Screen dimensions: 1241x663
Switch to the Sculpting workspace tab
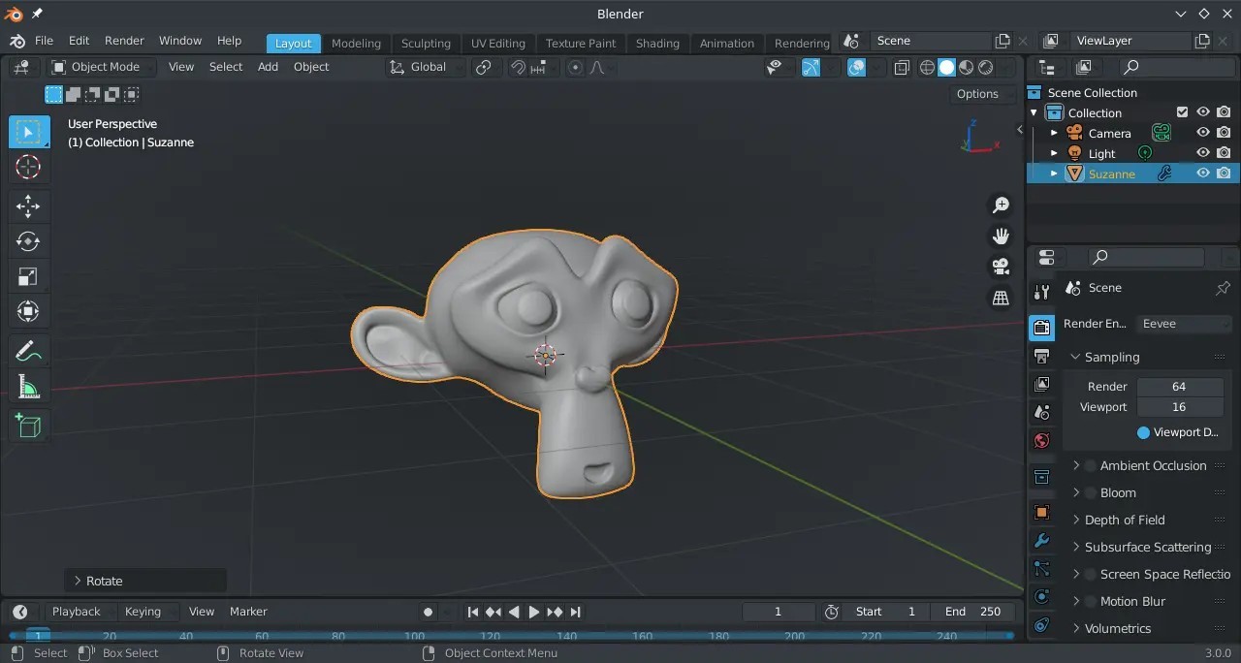tap(426, 43)
